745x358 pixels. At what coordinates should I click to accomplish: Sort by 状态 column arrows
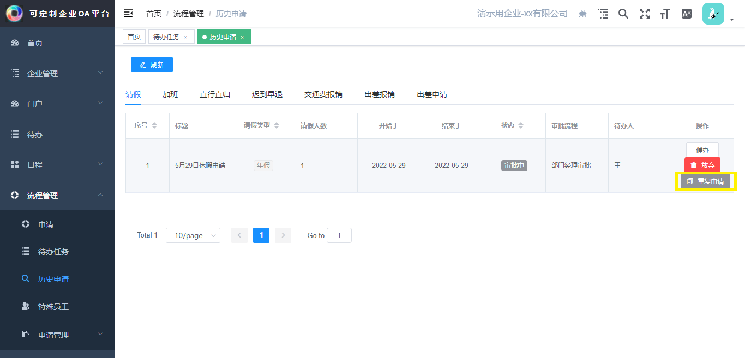521,125
